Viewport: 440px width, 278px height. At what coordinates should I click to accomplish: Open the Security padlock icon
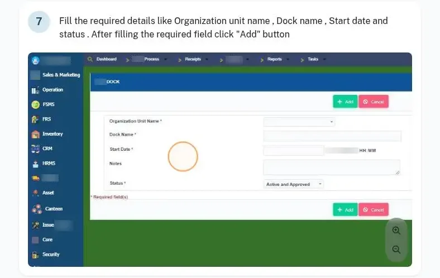pyautogui.click(x=35, y=255)
